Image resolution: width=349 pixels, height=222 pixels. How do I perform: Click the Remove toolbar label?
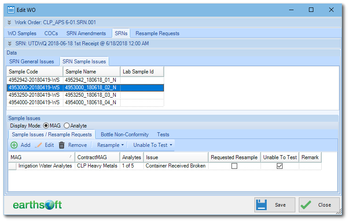tap(77, 145)
